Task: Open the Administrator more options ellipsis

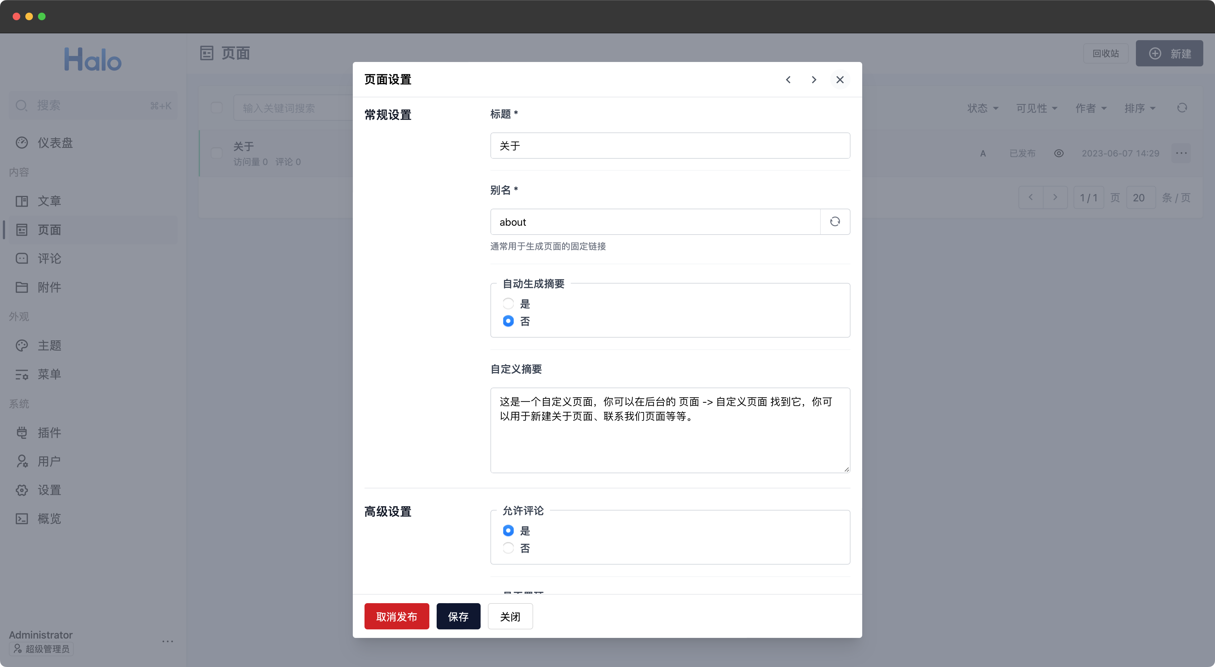Action: 167,641
